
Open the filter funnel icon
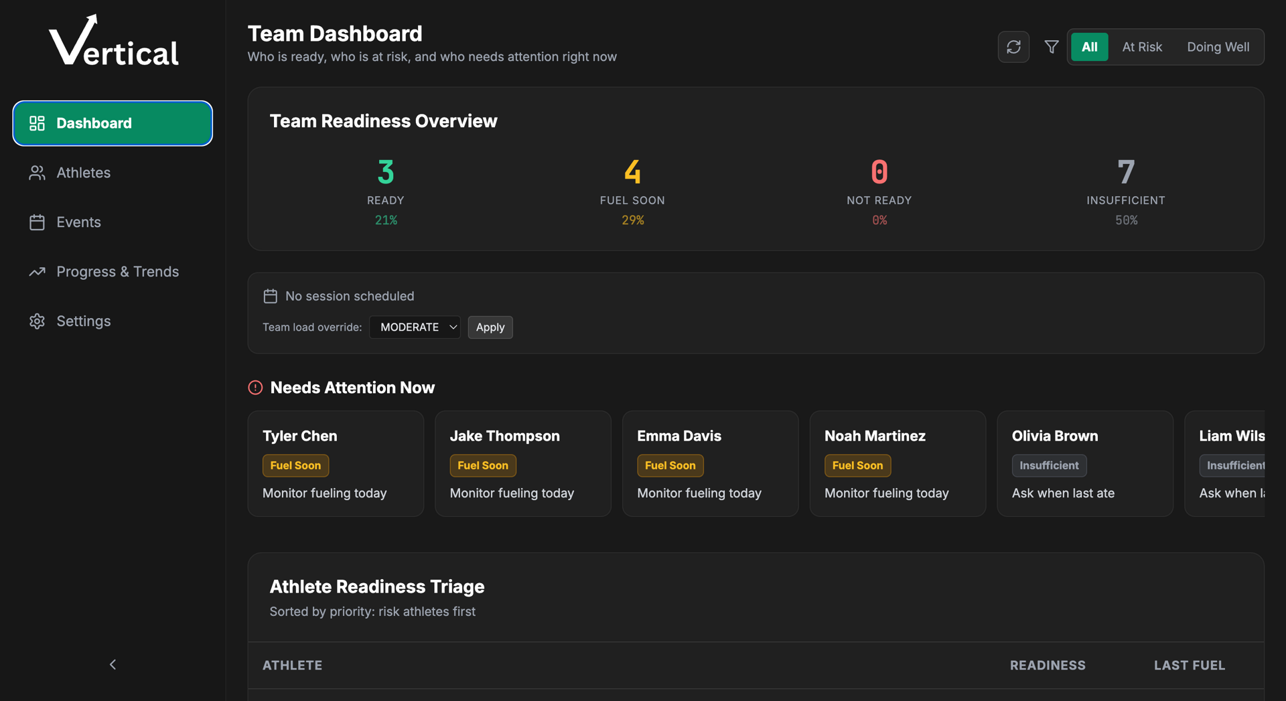pyautogui.click(x=1051, y=47)
